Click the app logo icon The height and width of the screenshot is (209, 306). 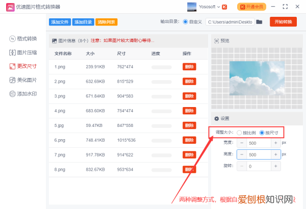pyautogui.click(x=10, y=7)
